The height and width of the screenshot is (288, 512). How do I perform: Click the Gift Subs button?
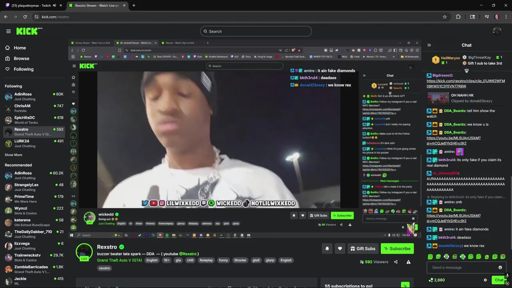point(363,248)
